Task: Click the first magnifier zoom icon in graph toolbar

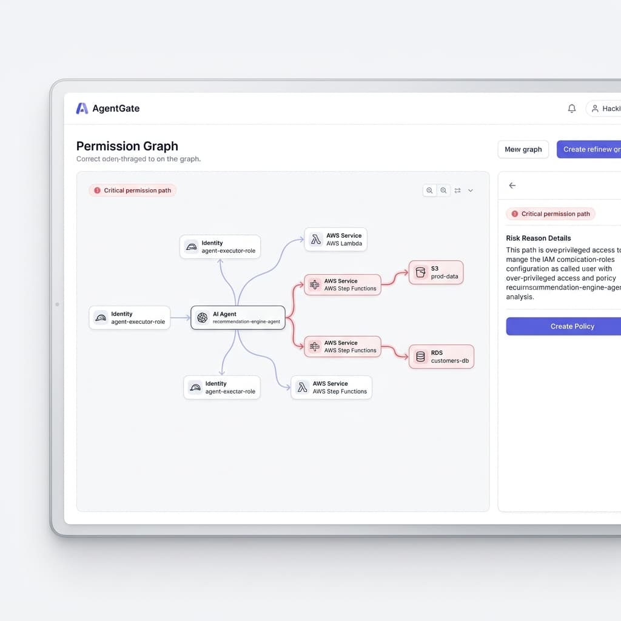Action: point(429,190)
